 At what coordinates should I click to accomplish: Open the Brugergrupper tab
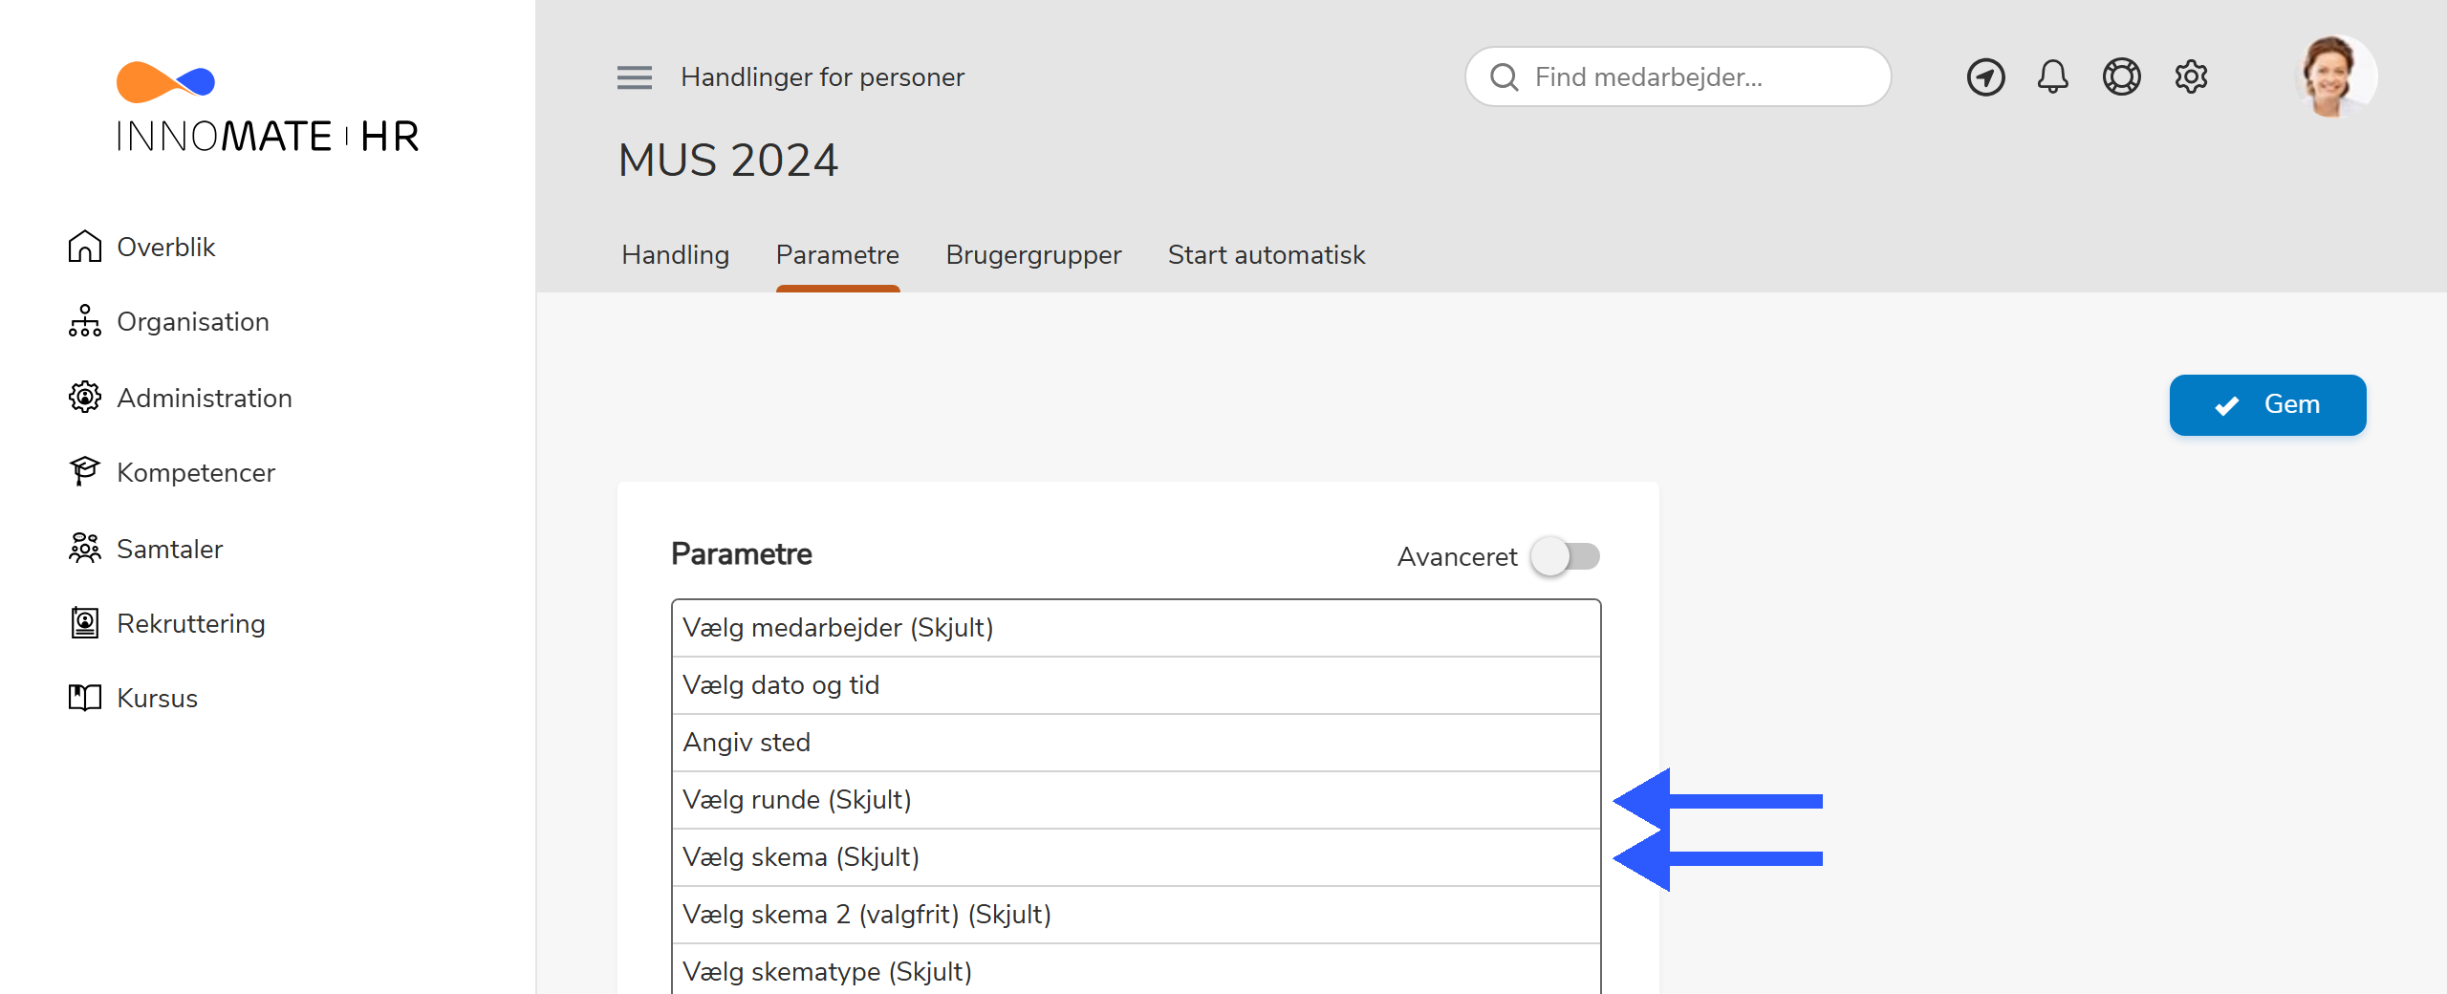1033,255
